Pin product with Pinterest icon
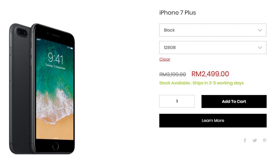Viewport: 275px width, 165px height. pyautogui.click(x=265, y=140)
